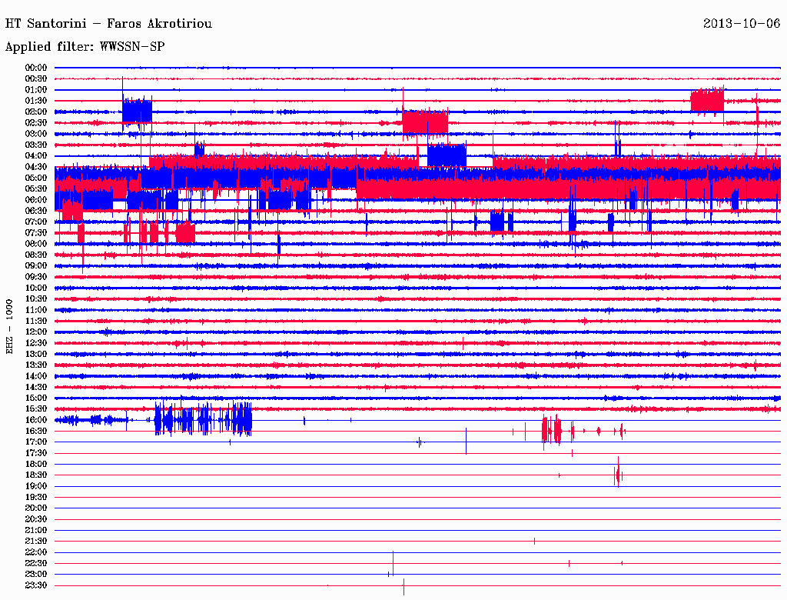The width and height of the screenshot is (787, 600).
Task: Click the 10:00 time label
Action: pyautogui.click(x=36, y=288)
